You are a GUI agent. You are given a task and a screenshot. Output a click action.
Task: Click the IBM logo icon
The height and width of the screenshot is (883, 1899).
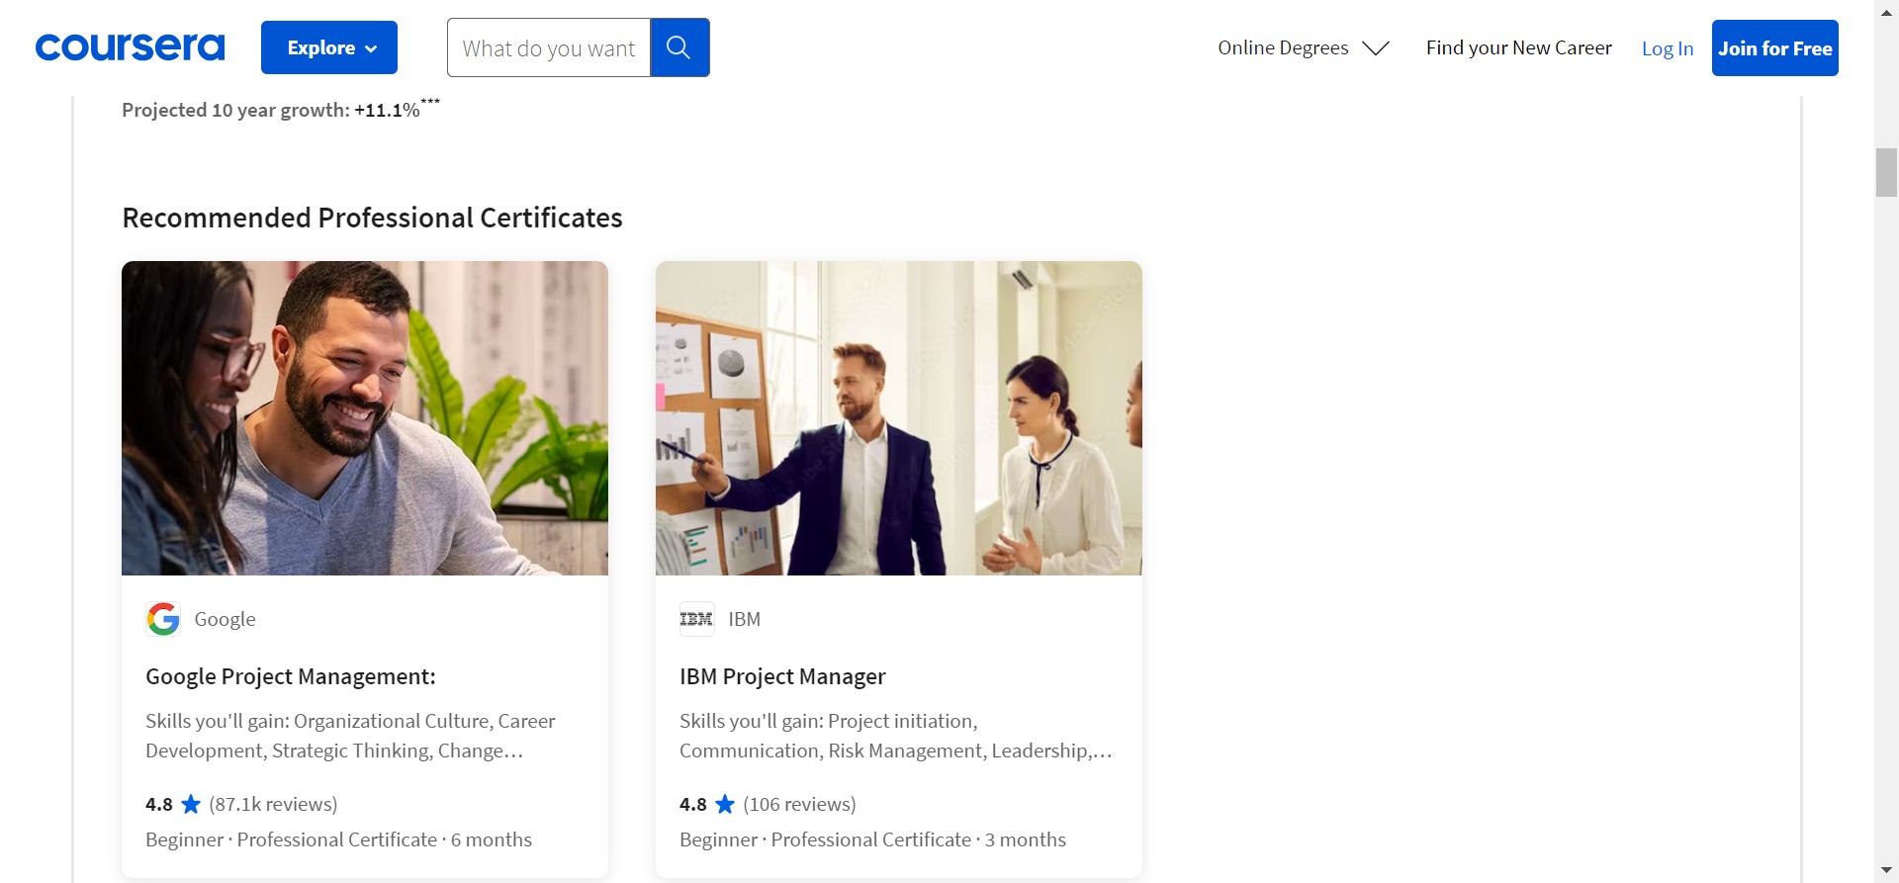click(696, 619)
